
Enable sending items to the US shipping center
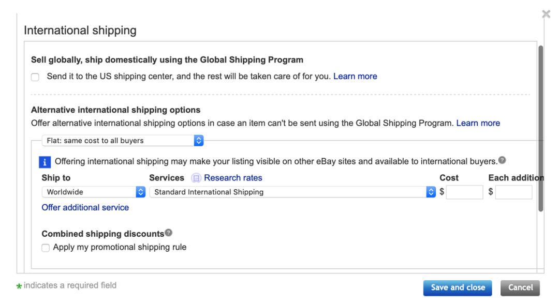pos(35,77)
